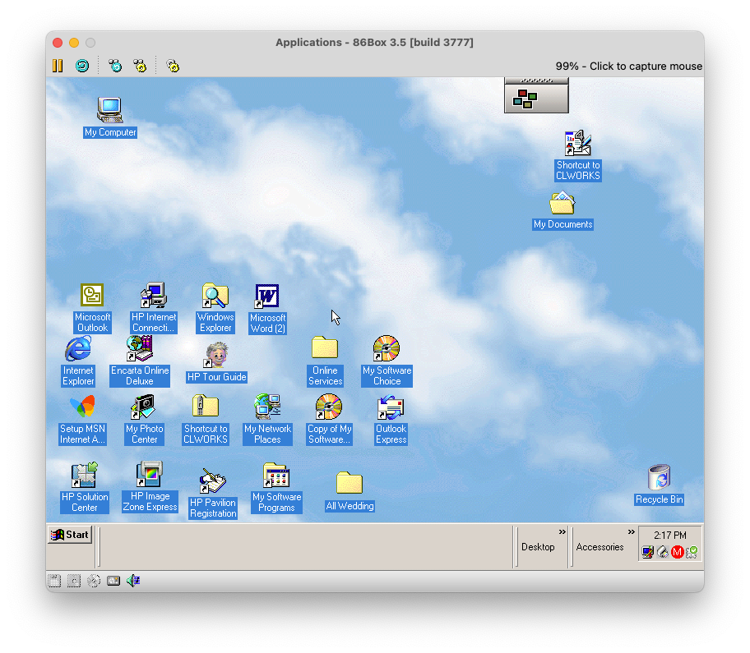The image size is (750, 653).
Task: Select the Internet Explorer icon
Action: [x=78, y=361]
